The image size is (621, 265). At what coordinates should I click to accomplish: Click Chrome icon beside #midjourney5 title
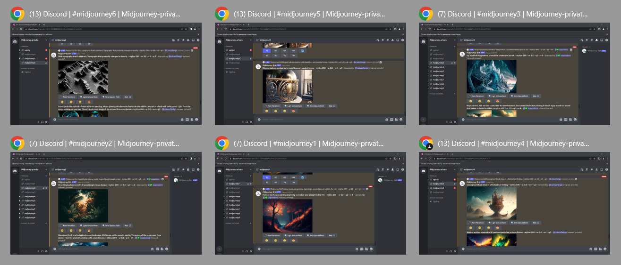pos(222,14)
